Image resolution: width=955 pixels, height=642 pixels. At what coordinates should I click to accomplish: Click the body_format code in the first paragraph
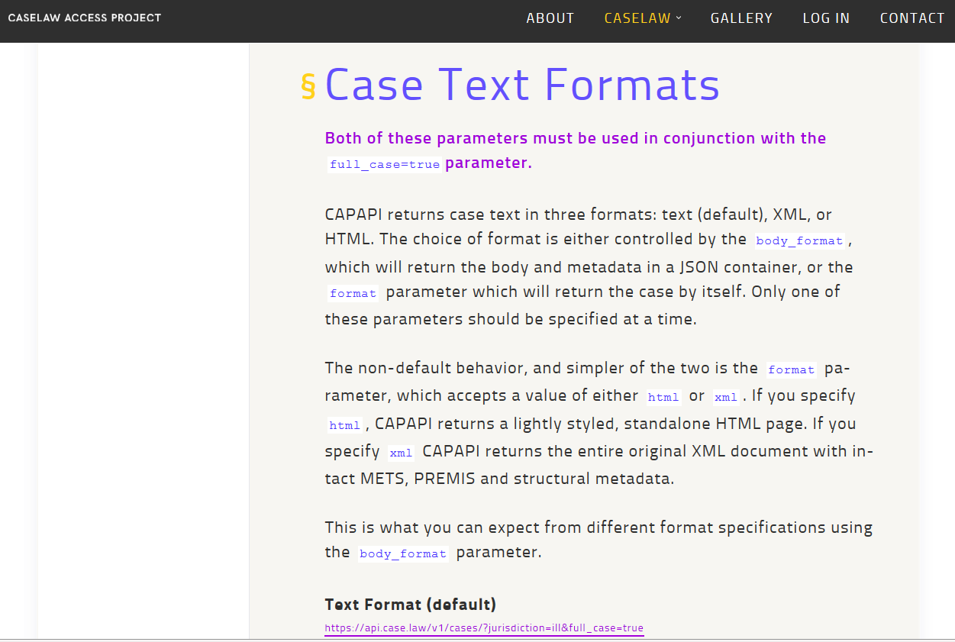pos(799,240)
